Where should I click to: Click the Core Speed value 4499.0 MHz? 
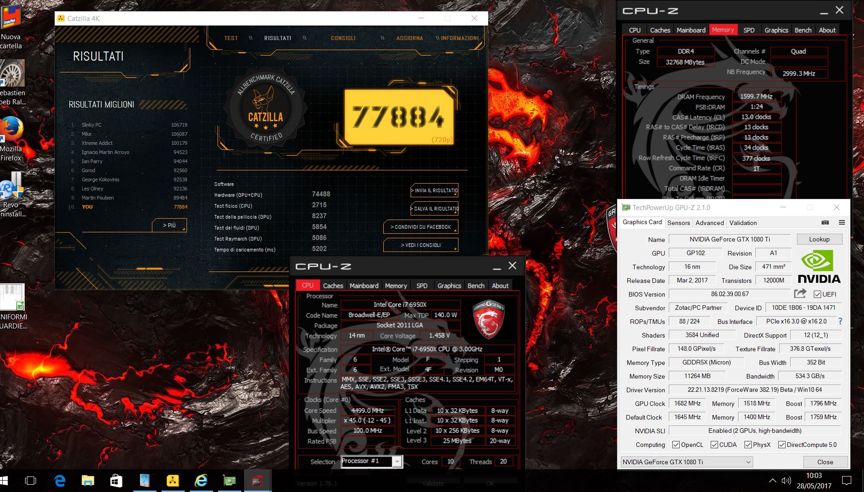[368, 410]
